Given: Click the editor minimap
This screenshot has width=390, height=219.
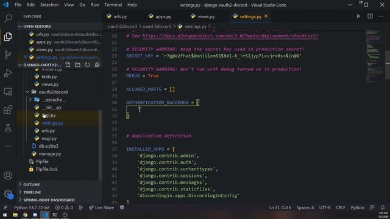Looking at the screenshot, I should (374, 57).
